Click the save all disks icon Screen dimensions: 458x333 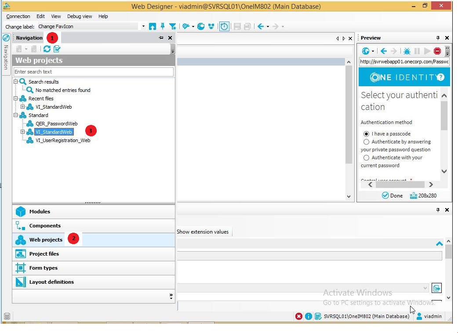(x=247, y=26)
